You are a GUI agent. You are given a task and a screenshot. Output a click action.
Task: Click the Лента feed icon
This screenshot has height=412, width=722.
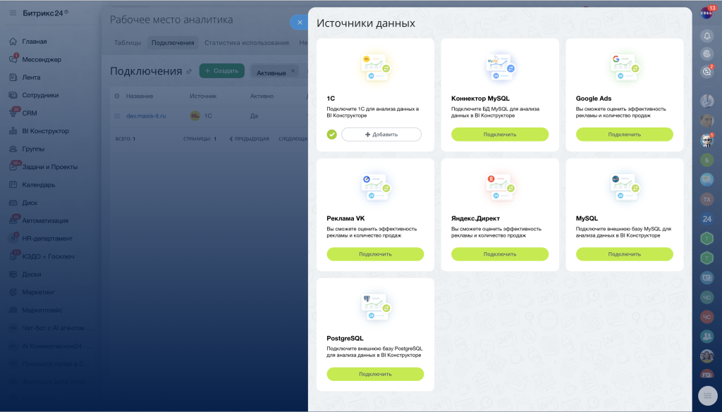(x=13, y=77)
